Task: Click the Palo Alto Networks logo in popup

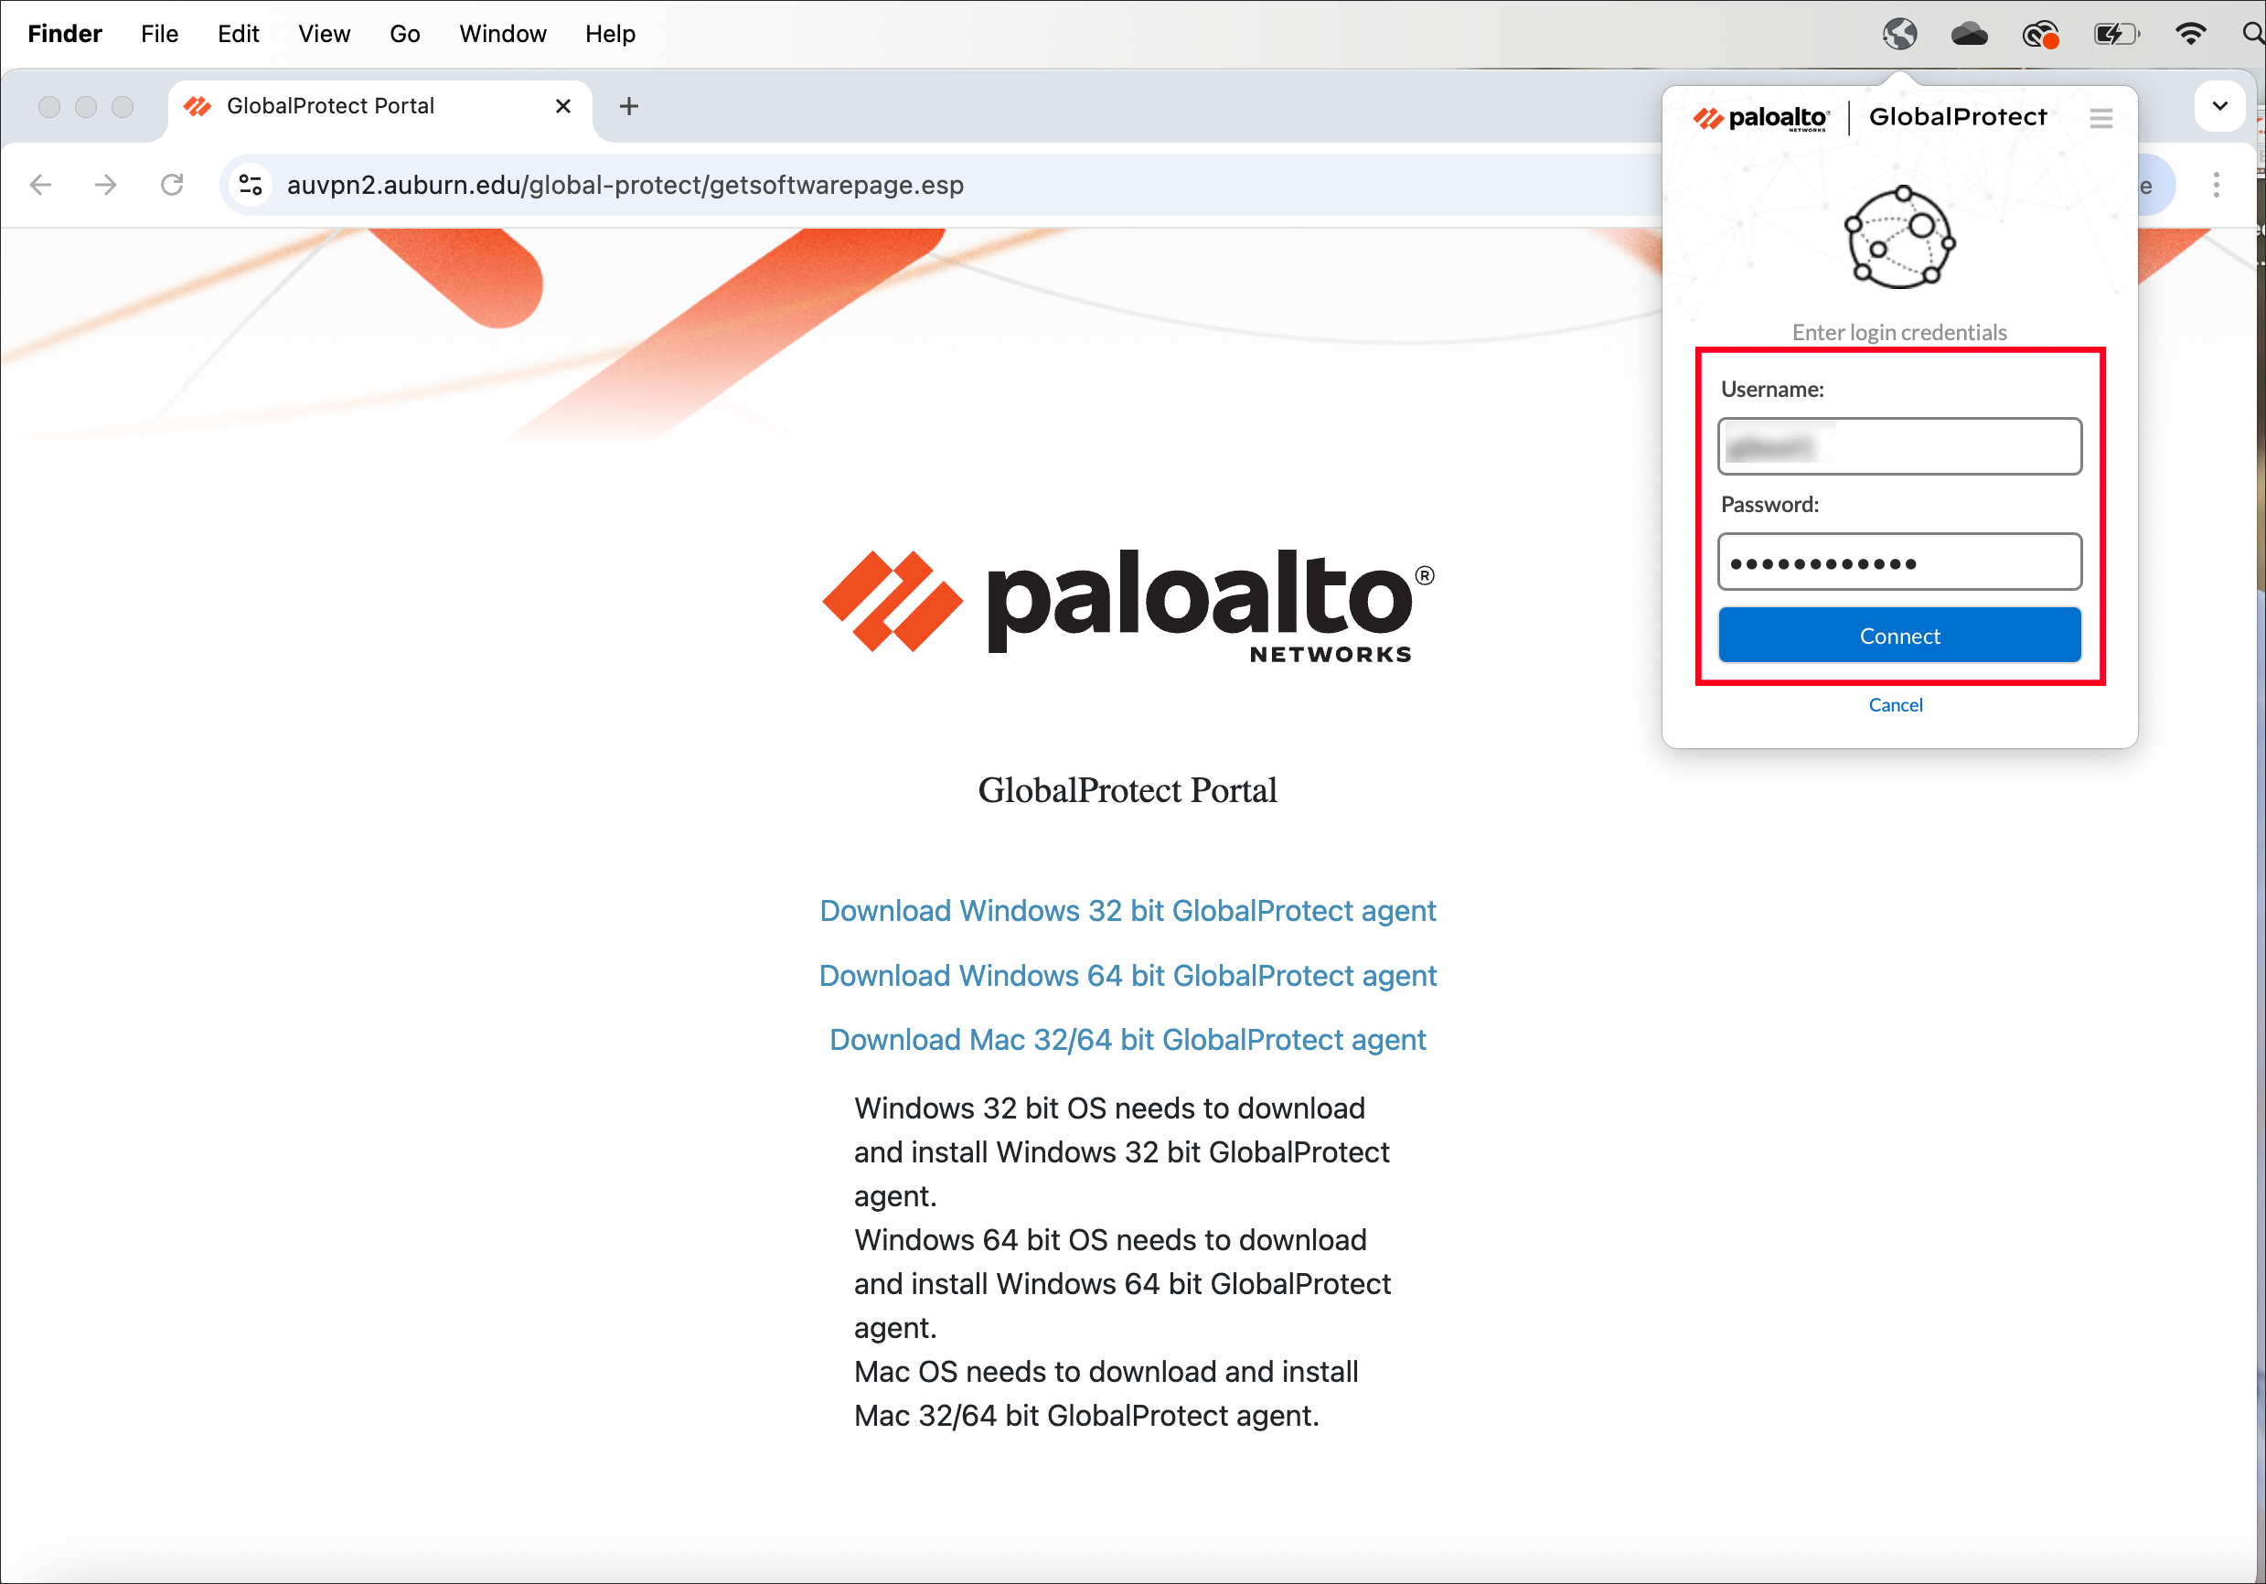Action: pyautogui.click(x=1760, y=117)
